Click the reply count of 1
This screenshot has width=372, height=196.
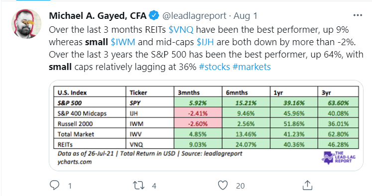(70, 186)
